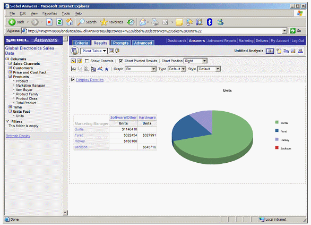Image resolution: width=311 pixels, height=225 pixels.
Task: Enable the Show Controls checkbox
Action: pos(87,61)
